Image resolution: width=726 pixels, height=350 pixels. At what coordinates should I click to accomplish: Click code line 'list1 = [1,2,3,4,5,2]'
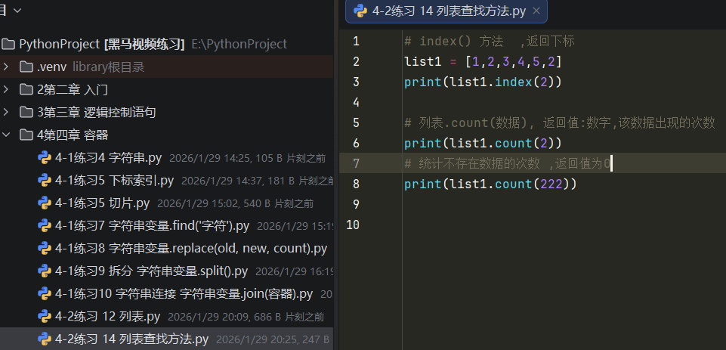[x=483, y=62]
